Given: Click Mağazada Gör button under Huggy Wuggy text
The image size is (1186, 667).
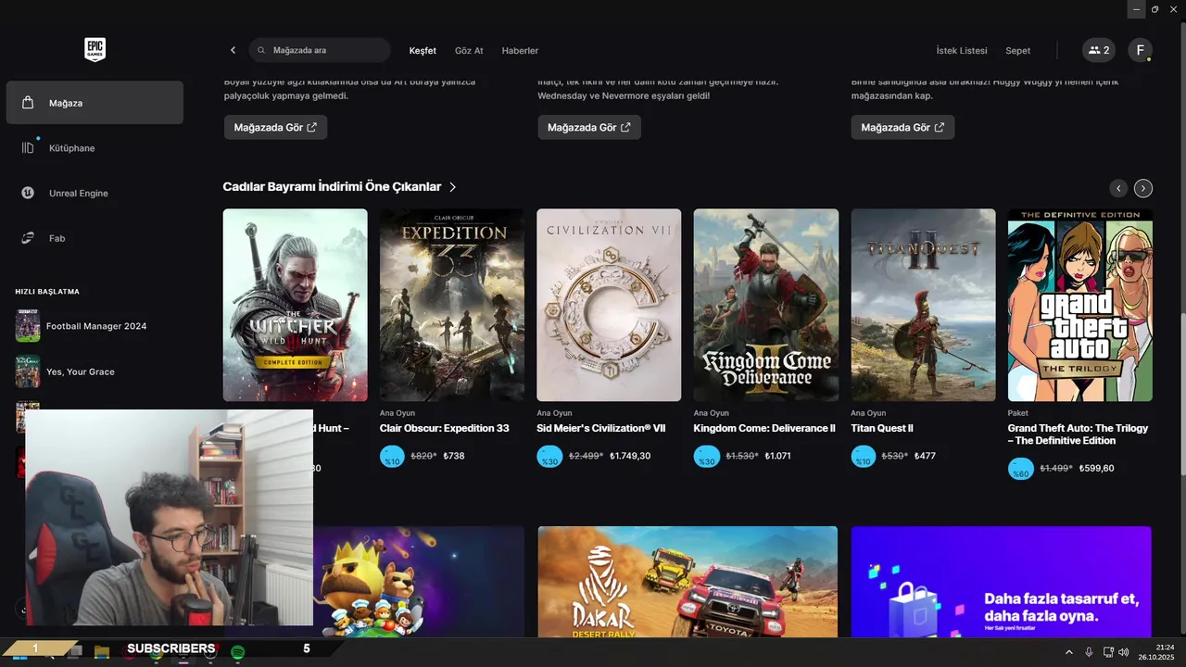Looking at the screenshot, I should pyautogui.click(x=902, y=127).
